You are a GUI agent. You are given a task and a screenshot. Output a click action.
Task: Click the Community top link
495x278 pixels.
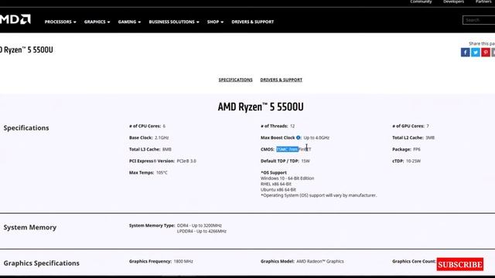(421, 2)
